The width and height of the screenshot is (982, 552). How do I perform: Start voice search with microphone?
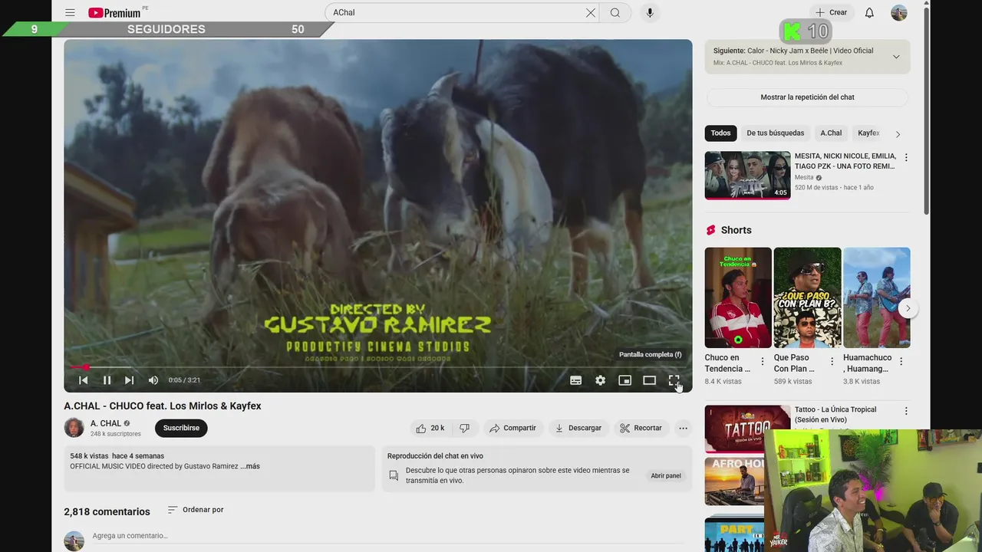pos(650,13)
